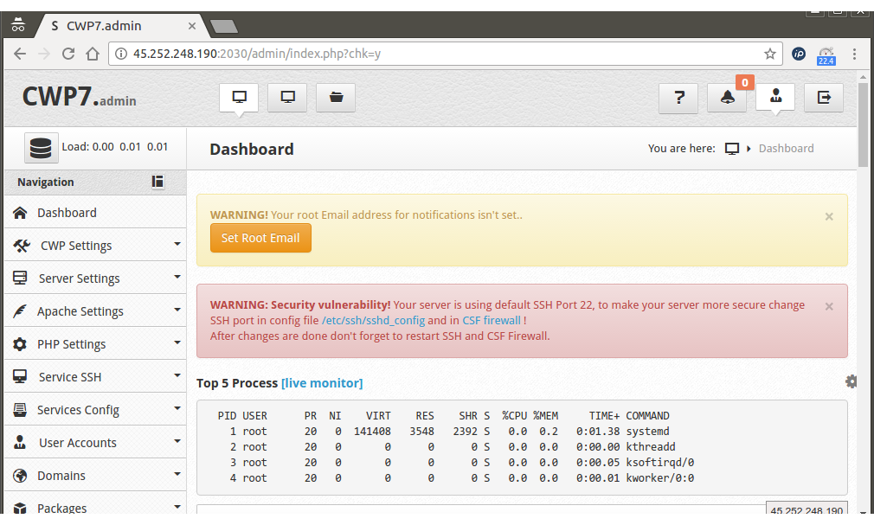The image size is (874, 525).
Task: Click the back arrow in browser
Action: [x=20, y=54]
